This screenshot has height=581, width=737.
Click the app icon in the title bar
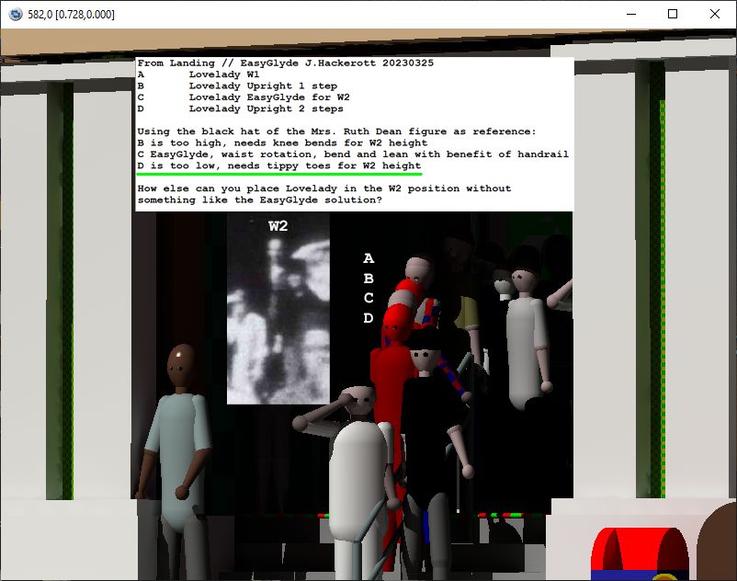(16, 14)
